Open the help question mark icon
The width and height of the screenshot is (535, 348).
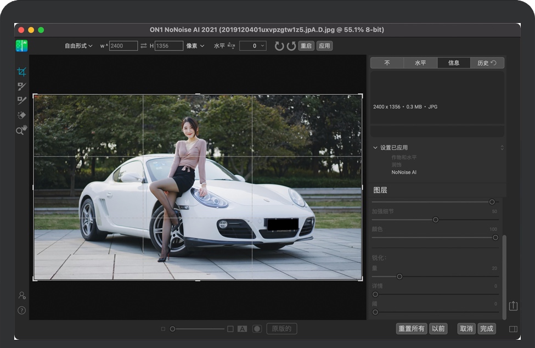coord(21,310)
